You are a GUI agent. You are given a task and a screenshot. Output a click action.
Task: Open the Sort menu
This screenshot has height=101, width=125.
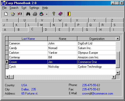pos(24,8)
